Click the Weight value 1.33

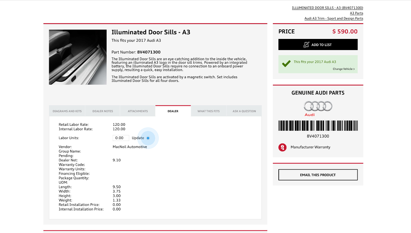click(117, 201)
